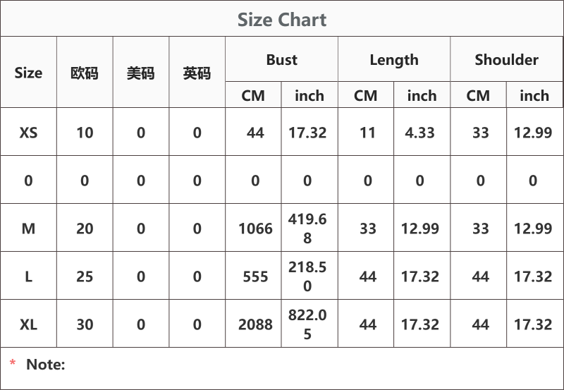Screen dimensions: 564x390
Task: Click the Size Chart title
Action: tap(281, 20)
